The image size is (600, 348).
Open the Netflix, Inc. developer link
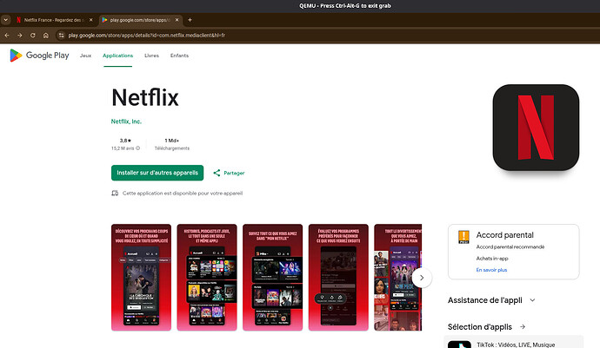tap(126, 121)
